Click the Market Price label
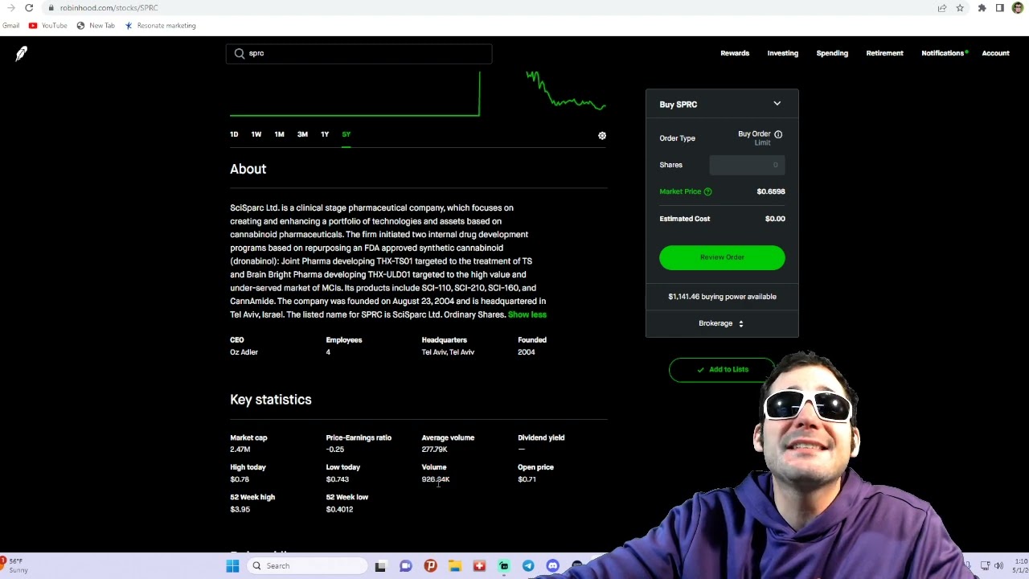 click(680, 191)
